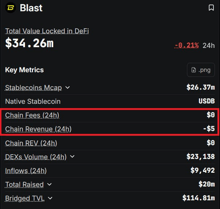Viewport: 220px width, 209px height.
Task: Click the $114.81m Bridged TVL value
Action: point(198,198)
